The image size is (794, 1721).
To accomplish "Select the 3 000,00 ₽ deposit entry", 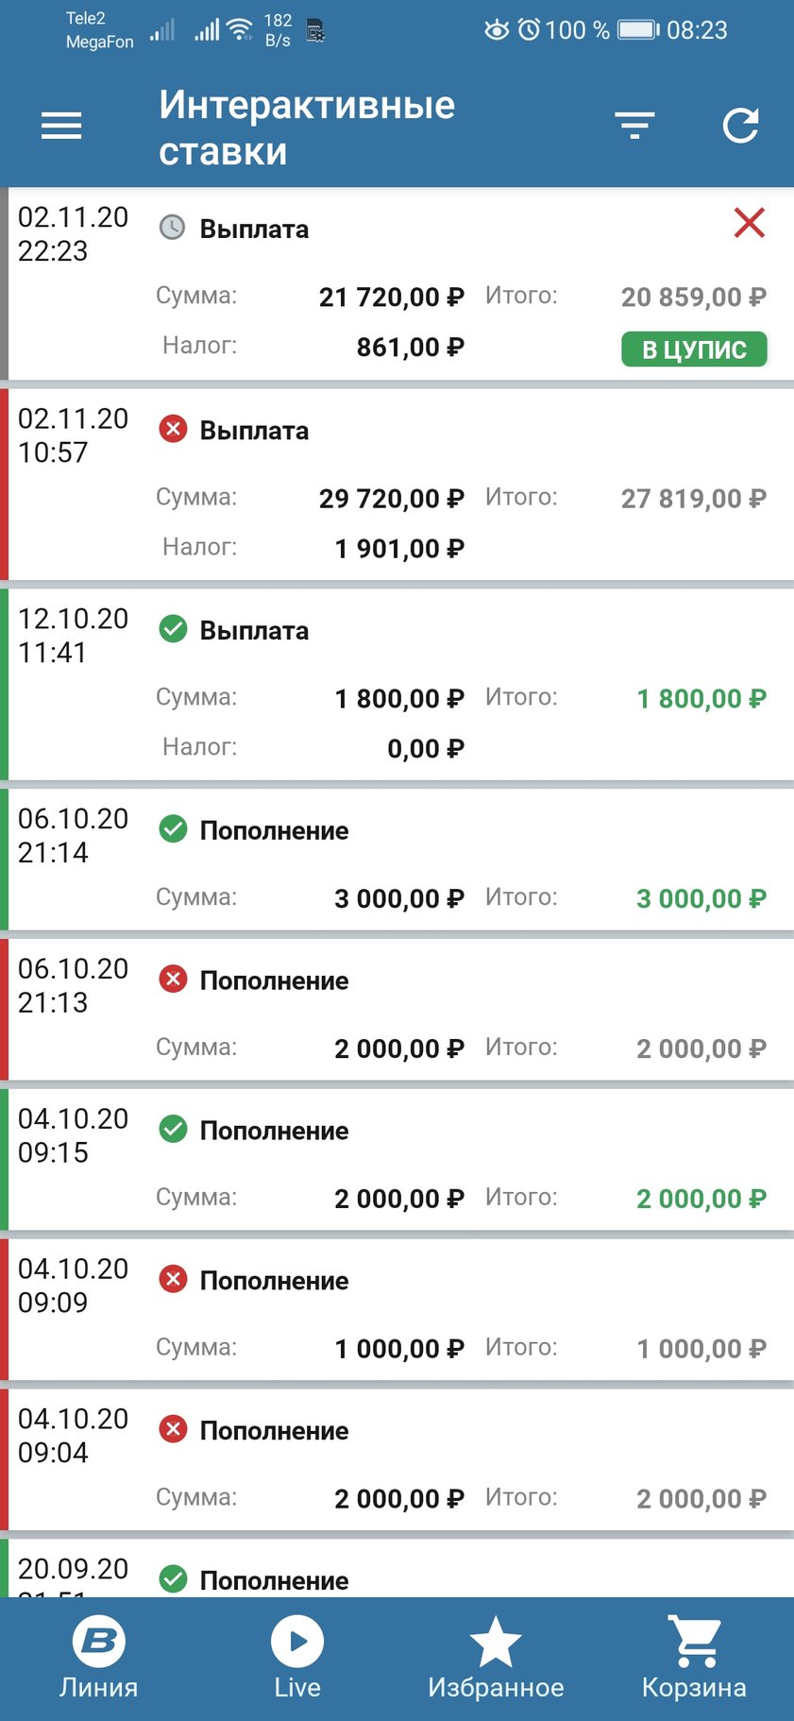I will 397,861.
